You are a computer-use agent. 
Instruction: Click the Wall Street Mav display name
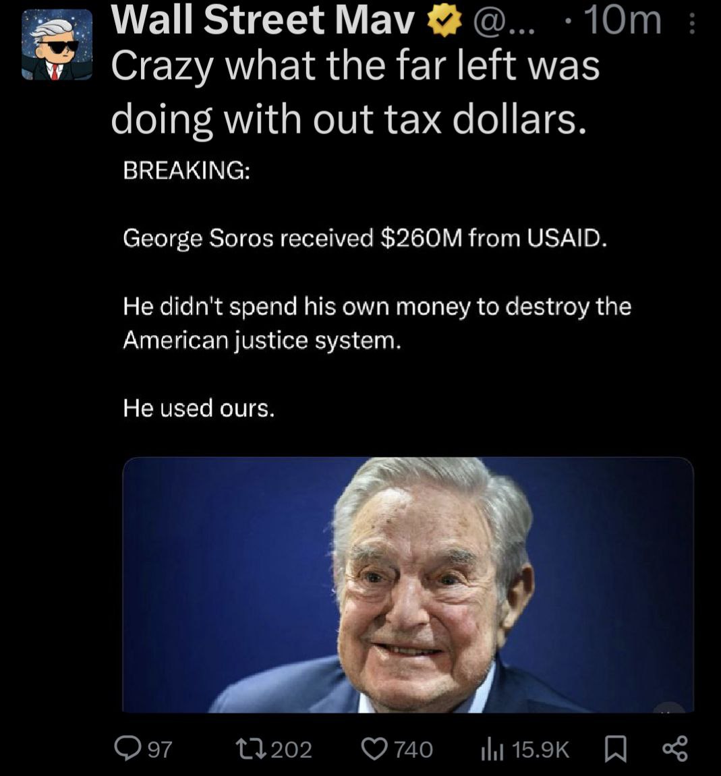[x=263, y=20]
